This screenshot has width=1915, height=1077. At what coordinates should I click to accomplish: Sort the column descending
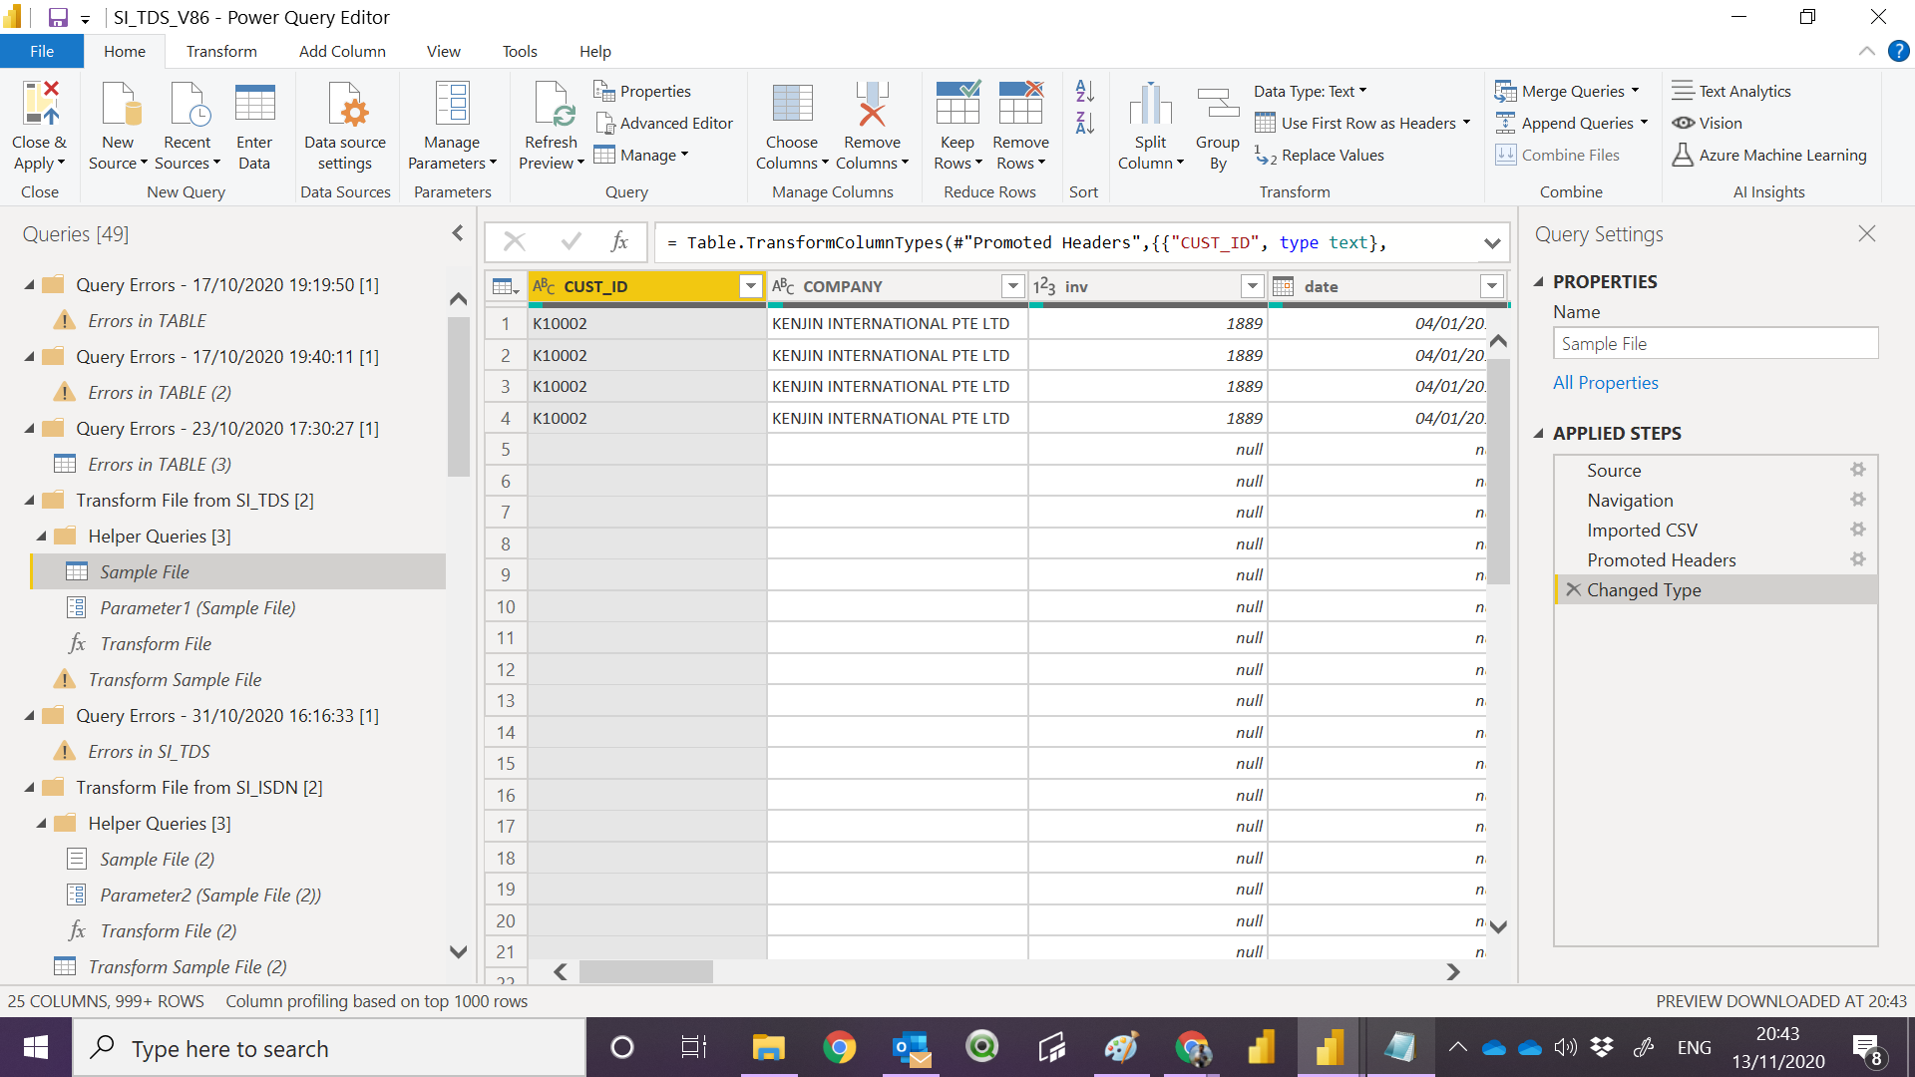tap(1084, 123)
